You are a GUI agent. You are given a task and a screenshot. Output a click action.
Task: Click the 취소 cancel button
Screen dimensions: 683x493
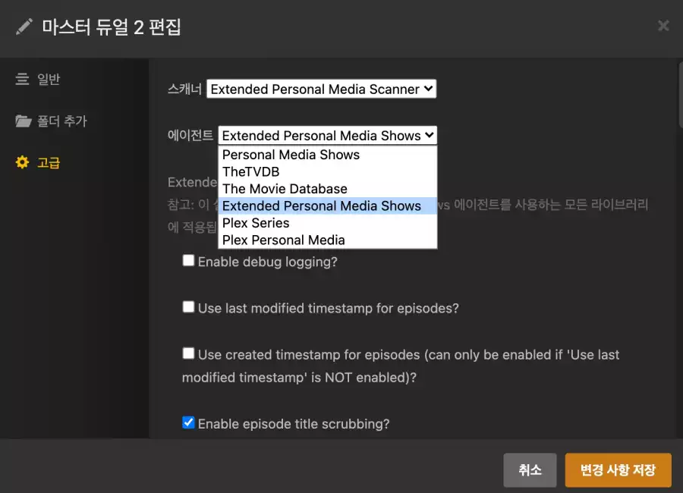click(530, 470)
